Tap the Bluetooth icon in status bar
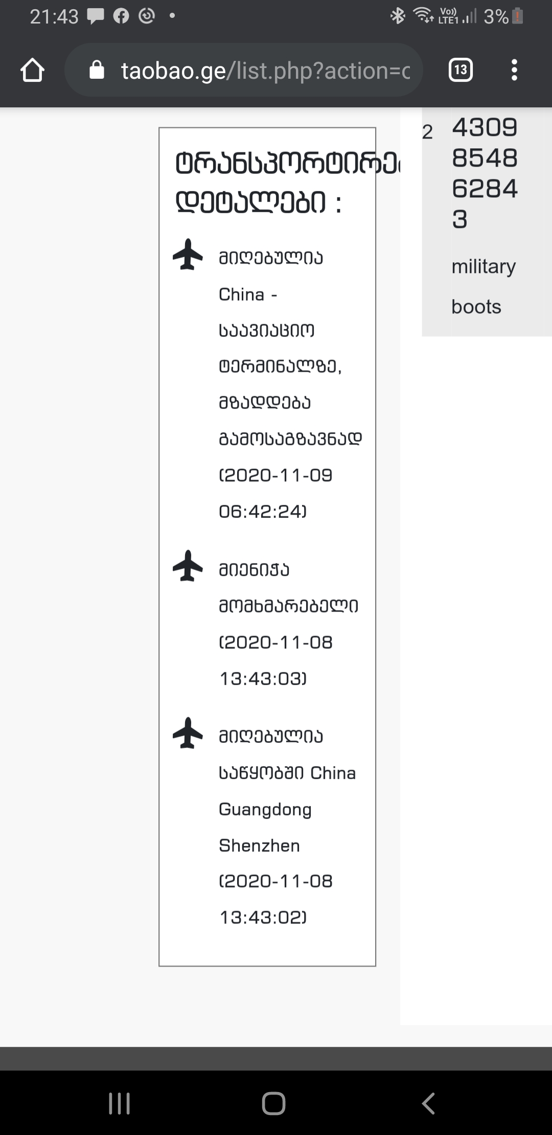This screenshot has height=1135, width=552. coord(397,16)
